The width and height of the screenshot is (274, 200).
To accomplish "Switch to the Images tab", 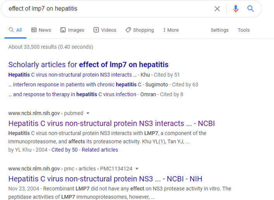I will [72, 30].
